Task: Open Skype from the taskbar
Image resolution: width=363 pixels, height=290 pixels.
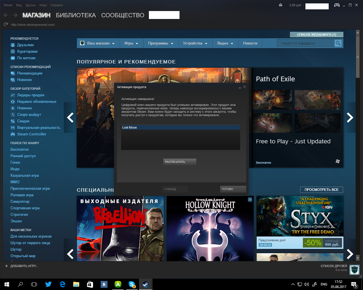Action: pyautogui.click(x=132, y=284)
